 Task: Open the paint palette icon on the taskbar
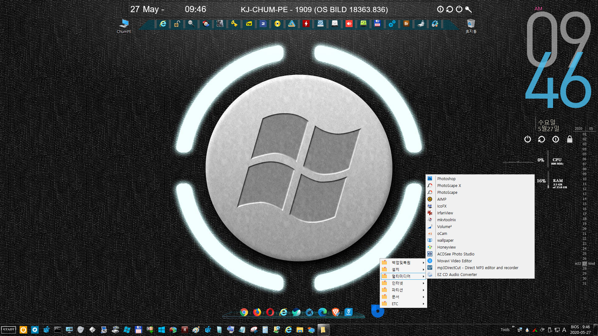pyautogui.click(x=196, y=330)
